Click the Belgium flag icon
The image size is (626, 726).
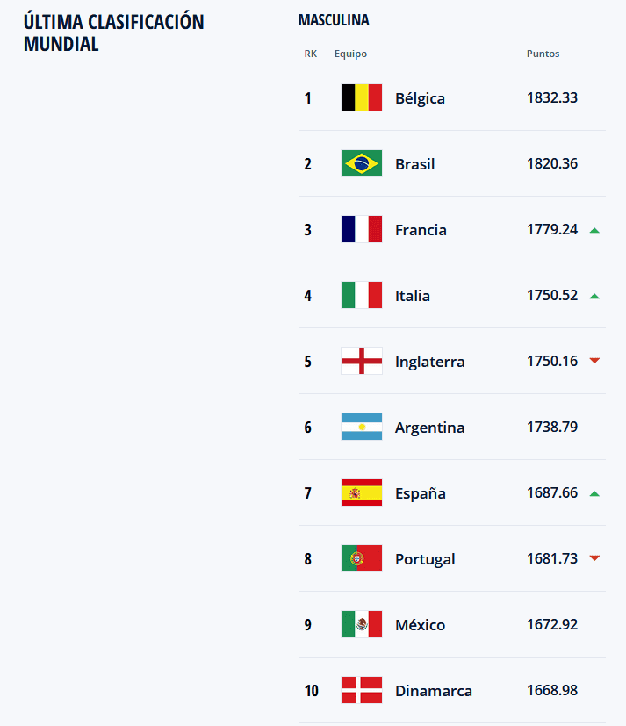tap(361, 97)
